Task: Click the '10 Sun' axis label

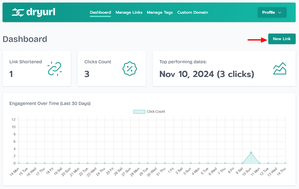Action: 247,172
